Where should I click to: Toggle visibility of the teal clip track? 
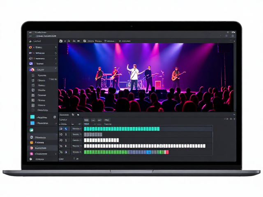61,128
